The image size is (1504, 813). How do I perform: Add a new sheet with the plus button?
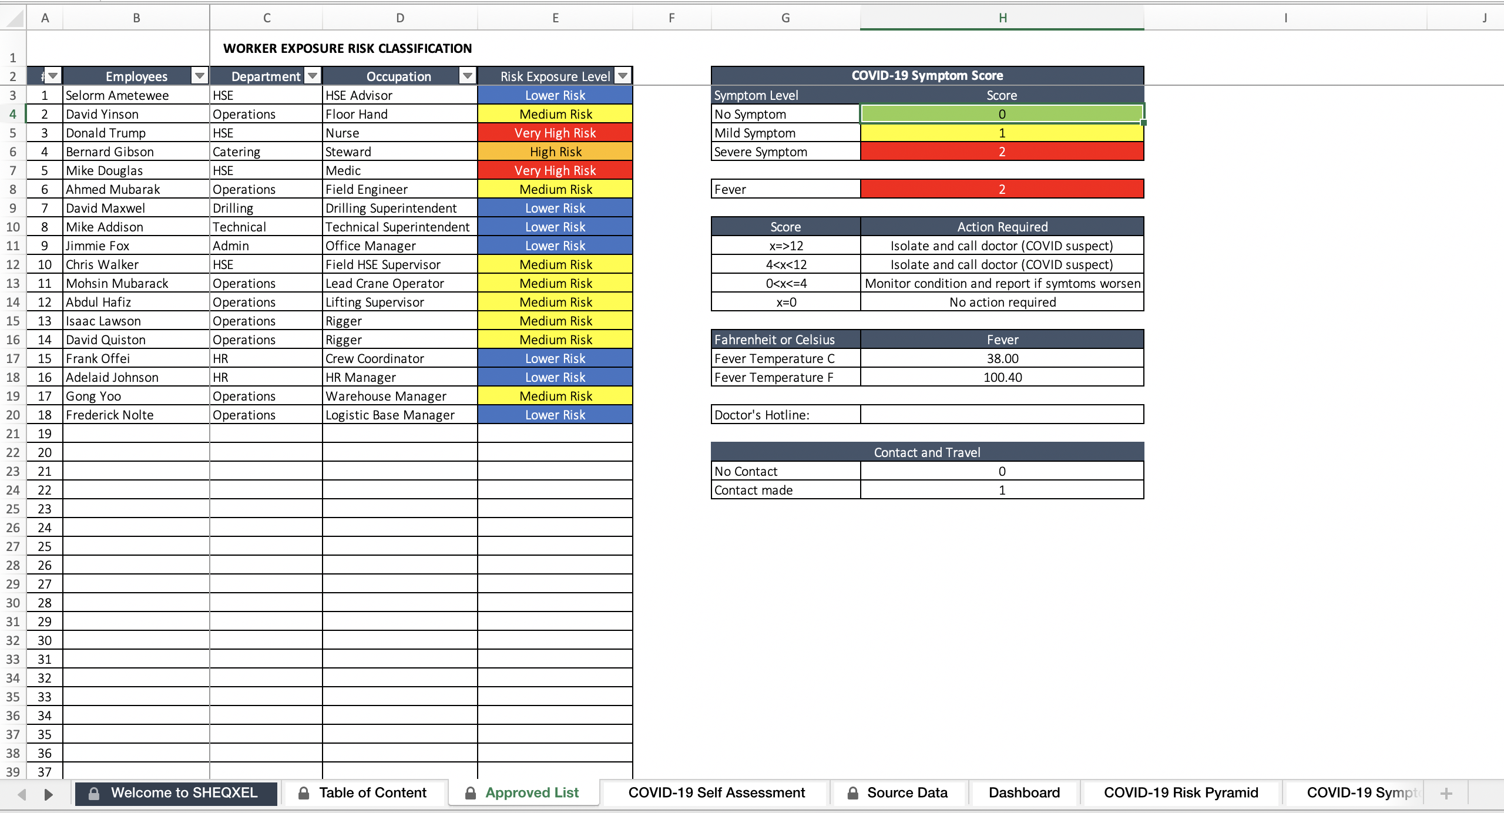click(1446, 794)
